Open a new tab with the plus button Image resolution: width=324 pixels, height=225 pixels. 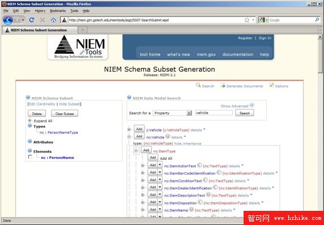[83, 30]
